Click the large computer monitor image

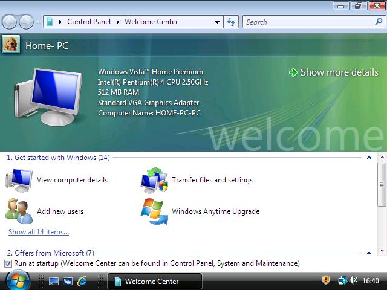pos(48,97)
